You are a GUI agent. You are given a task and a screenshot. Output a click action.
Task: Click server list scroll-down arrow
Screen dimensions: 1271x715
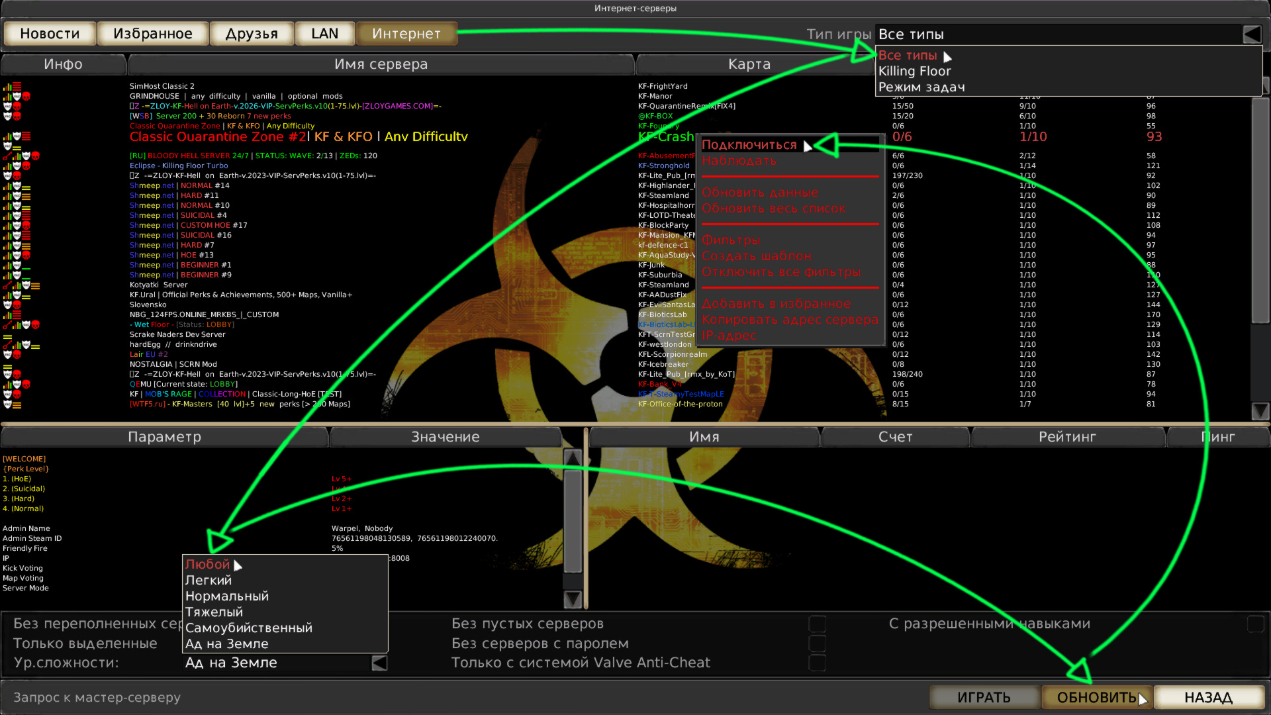pyautogui.click(x=1260, y=411)
